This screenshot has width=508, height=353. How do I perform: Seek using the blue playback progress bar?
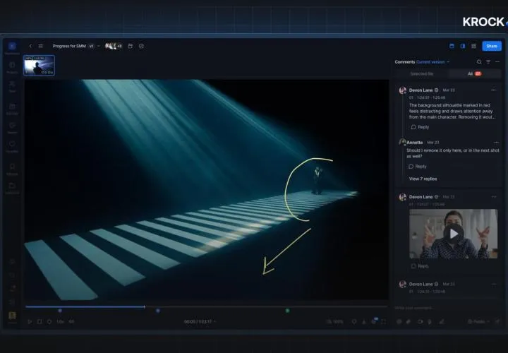tap(85, 306)
